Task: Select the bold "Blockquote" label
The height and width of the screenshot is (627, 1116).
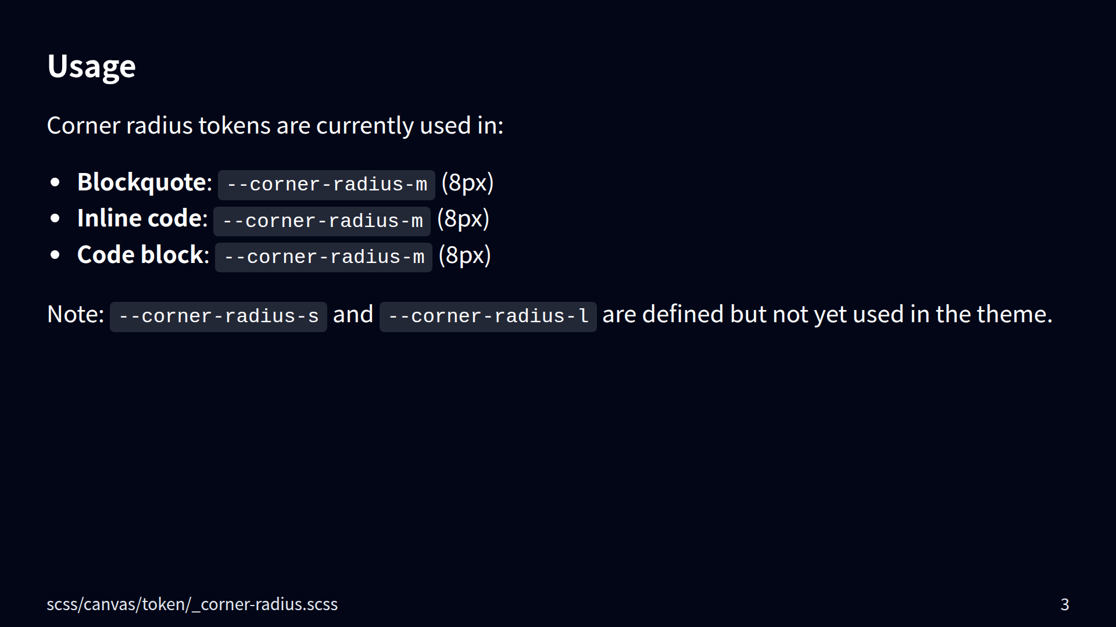Action: click(x=141, y=182)
